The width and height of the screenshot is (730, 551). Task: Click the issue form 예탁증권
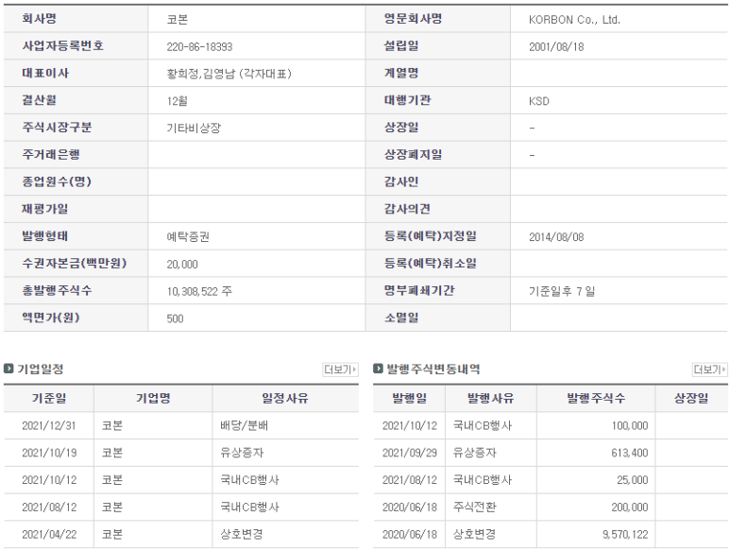[x=188, y=236]
